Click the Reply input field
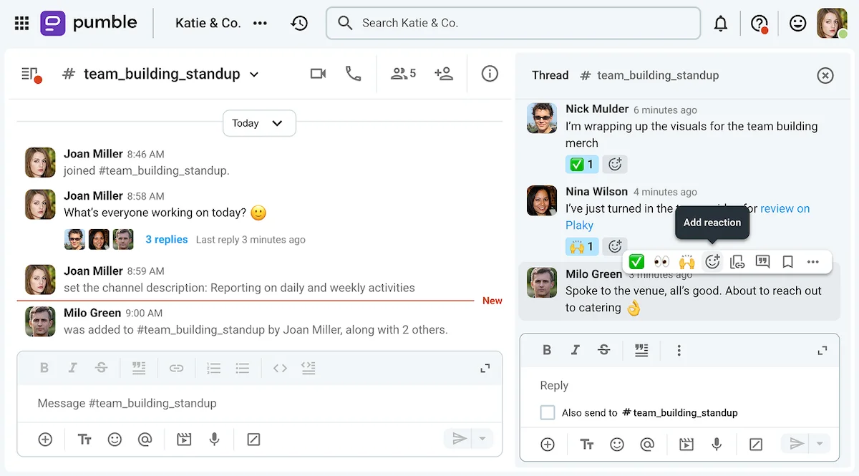The height and width of the screenshot is (476, 859). (x=679, y=385)
